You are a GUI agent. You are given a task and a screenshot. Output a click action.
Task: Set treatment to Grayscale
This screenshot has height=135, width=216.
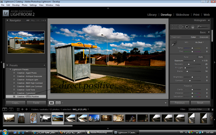(x=204, y=37)
